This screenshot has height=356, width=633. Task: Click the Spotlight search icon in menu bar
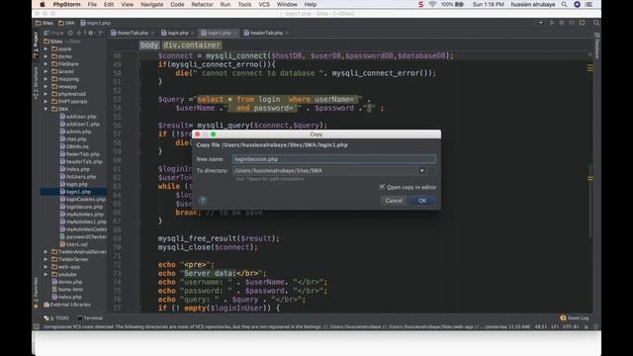coord(564,4)
